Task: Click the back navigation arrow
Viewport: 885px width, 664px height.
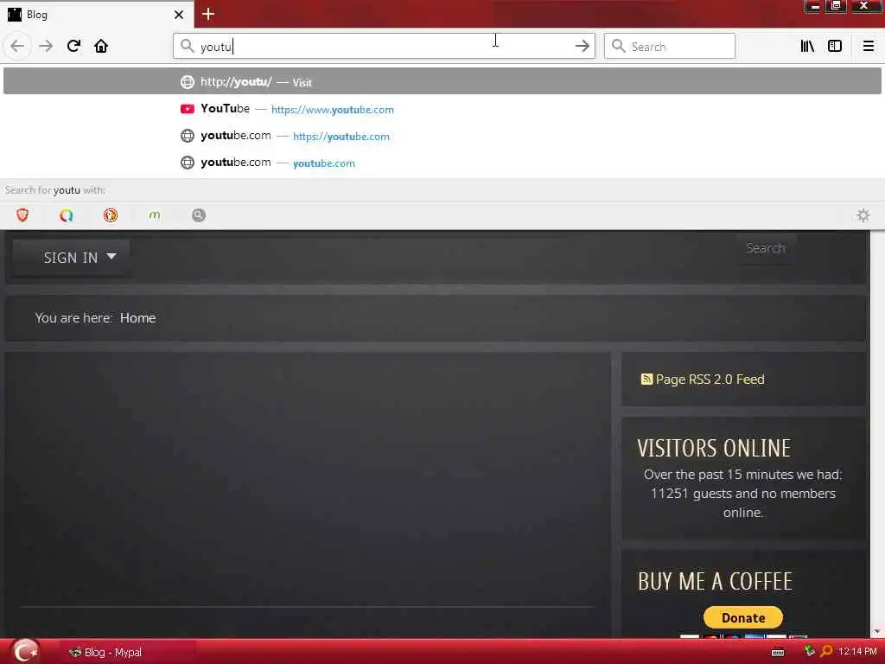Action: (x=17, y=46)
